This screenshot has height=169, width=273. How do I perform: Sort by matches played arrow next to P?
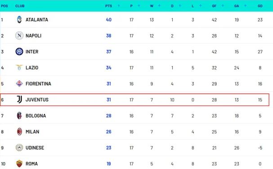[139, 6]
